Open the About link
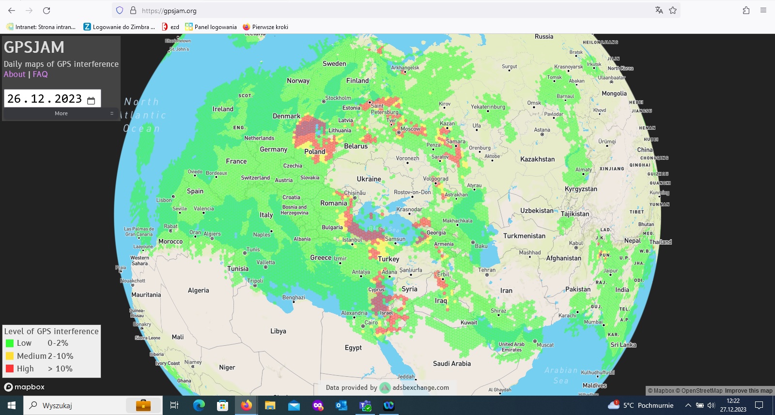The height and width of the screenshot is (415, 775). tap(15, 74)
